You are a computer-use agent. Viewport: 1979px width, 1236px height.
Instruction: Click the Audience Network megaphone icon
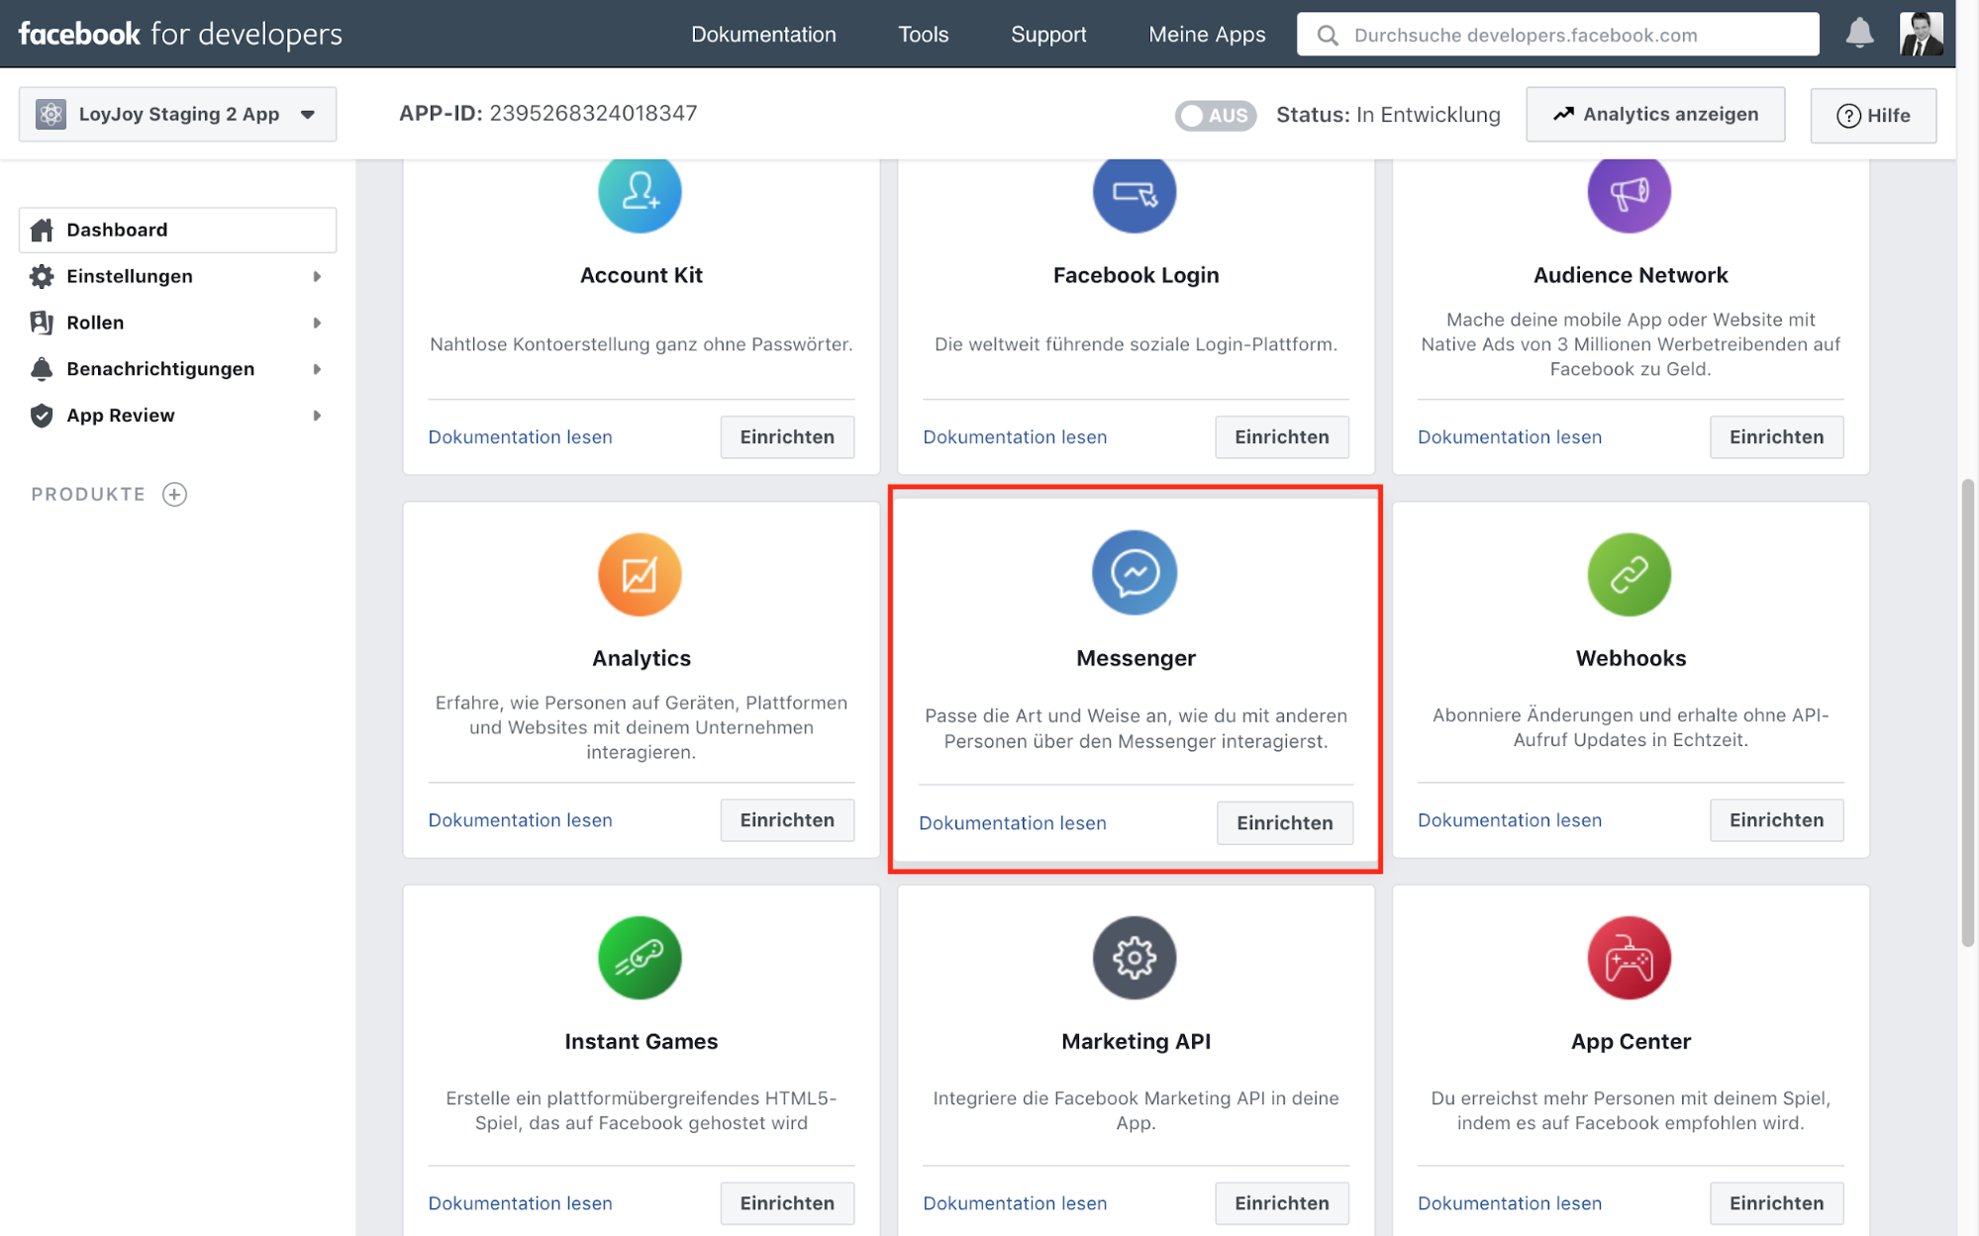pos(1629,193)
